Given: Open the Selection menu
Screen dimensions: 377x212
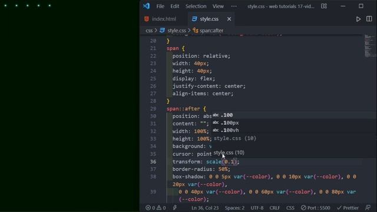Looking at the screenshot, I should 196,6.
